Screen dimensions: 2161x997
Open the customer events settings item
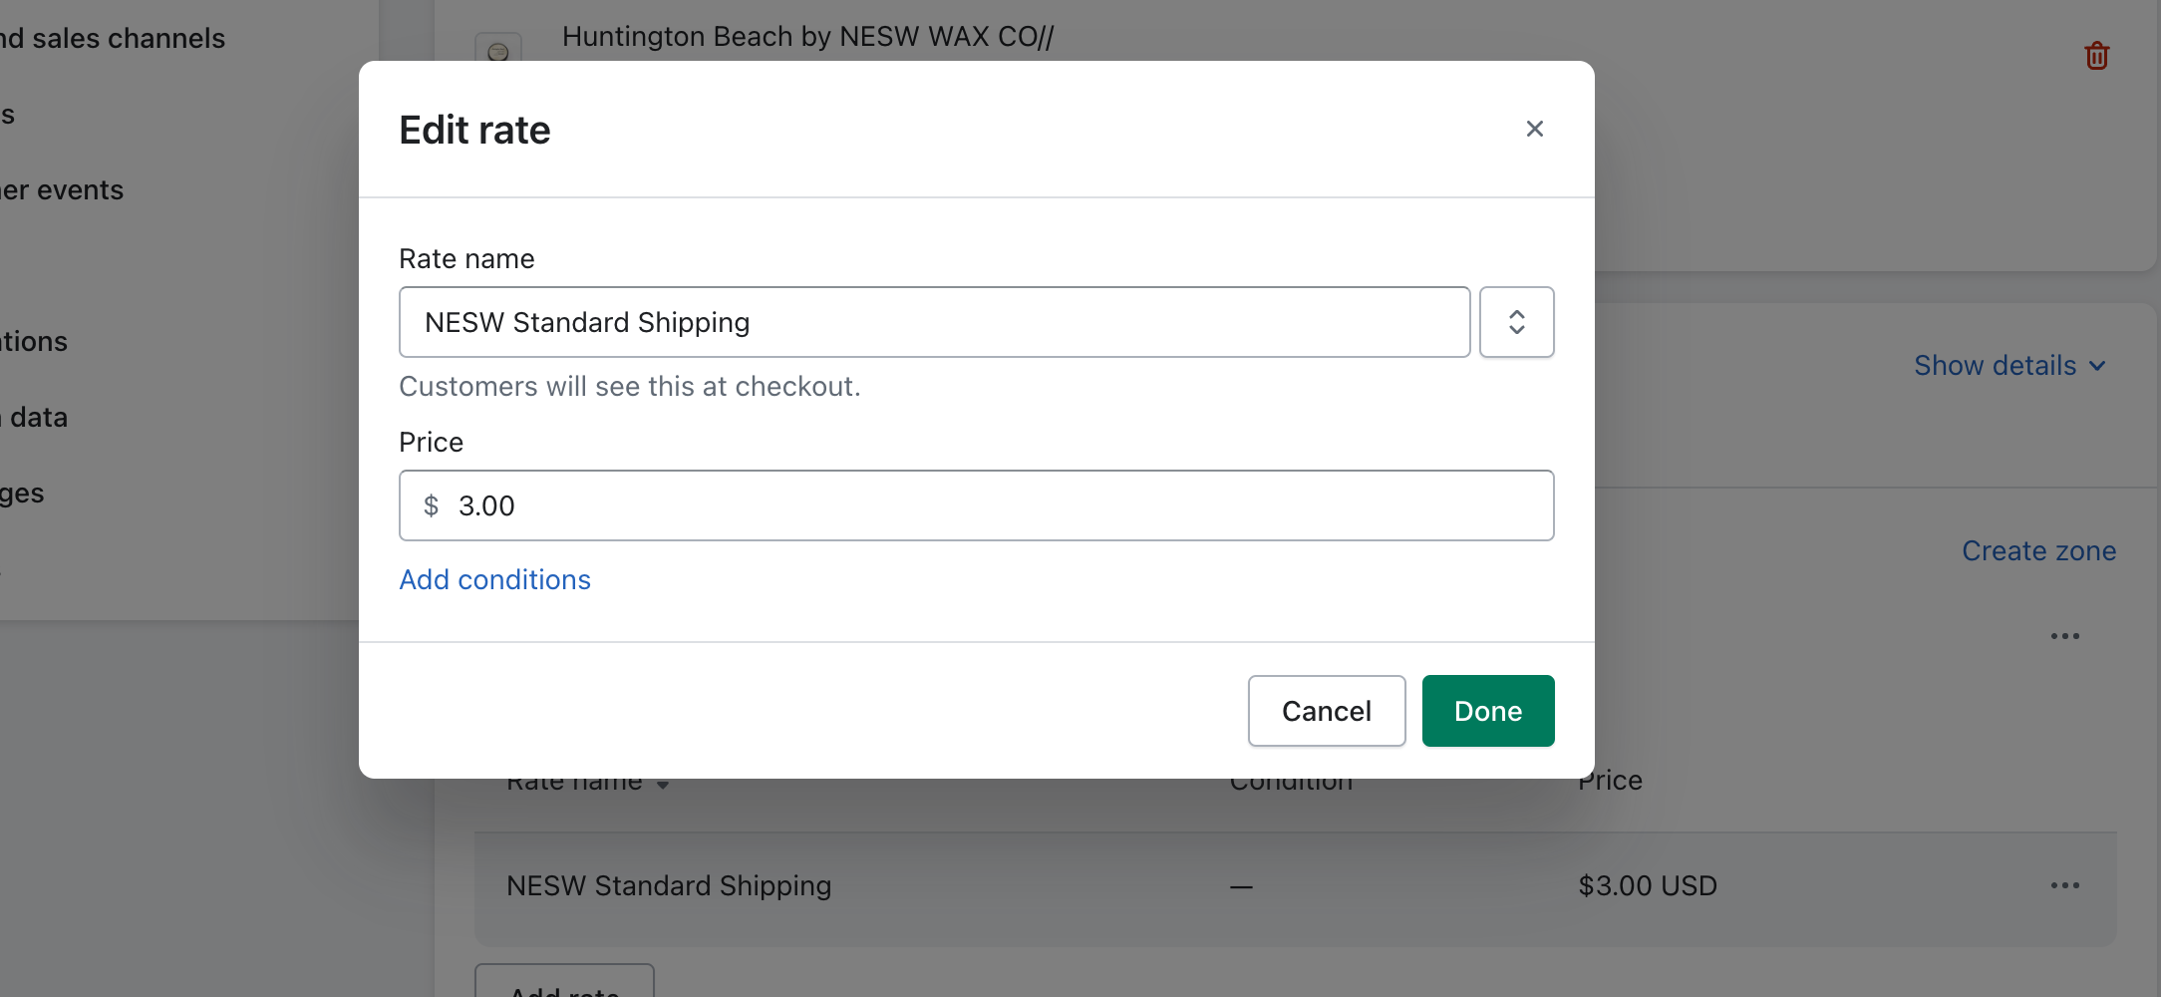(x=62, y=190)
